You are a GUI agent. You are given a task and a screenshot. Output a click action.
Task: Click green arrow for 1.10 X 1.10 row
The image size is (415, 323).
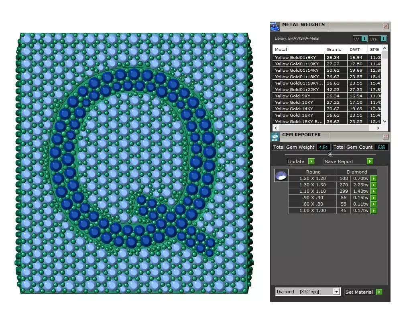tap(373, 191)
